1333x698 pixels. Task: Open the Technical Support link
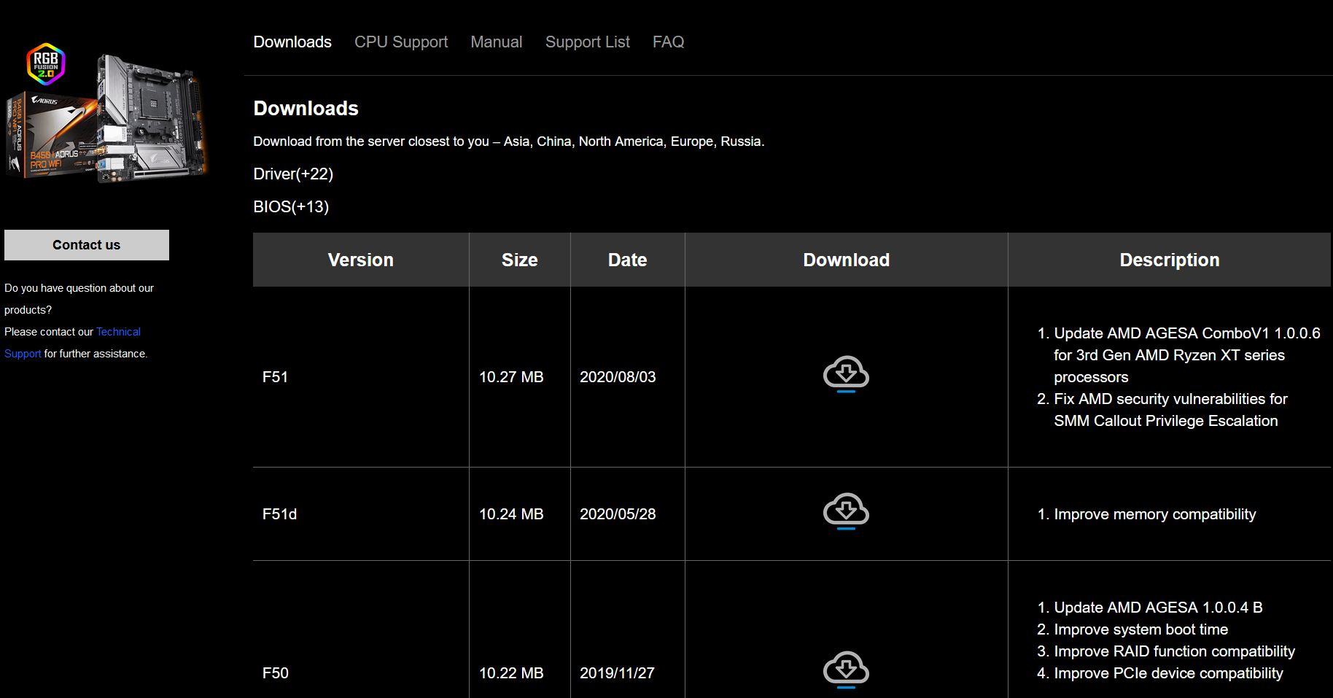point(72,343)
